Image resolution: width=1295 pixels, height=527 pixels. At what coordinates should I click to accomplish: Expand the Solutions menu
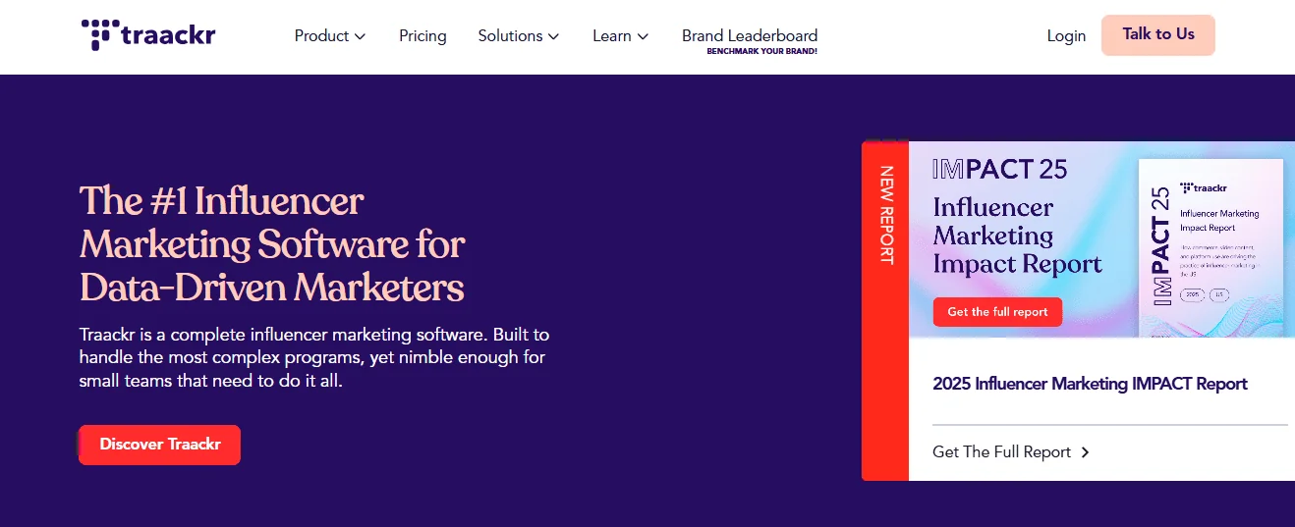click(519, 36)
